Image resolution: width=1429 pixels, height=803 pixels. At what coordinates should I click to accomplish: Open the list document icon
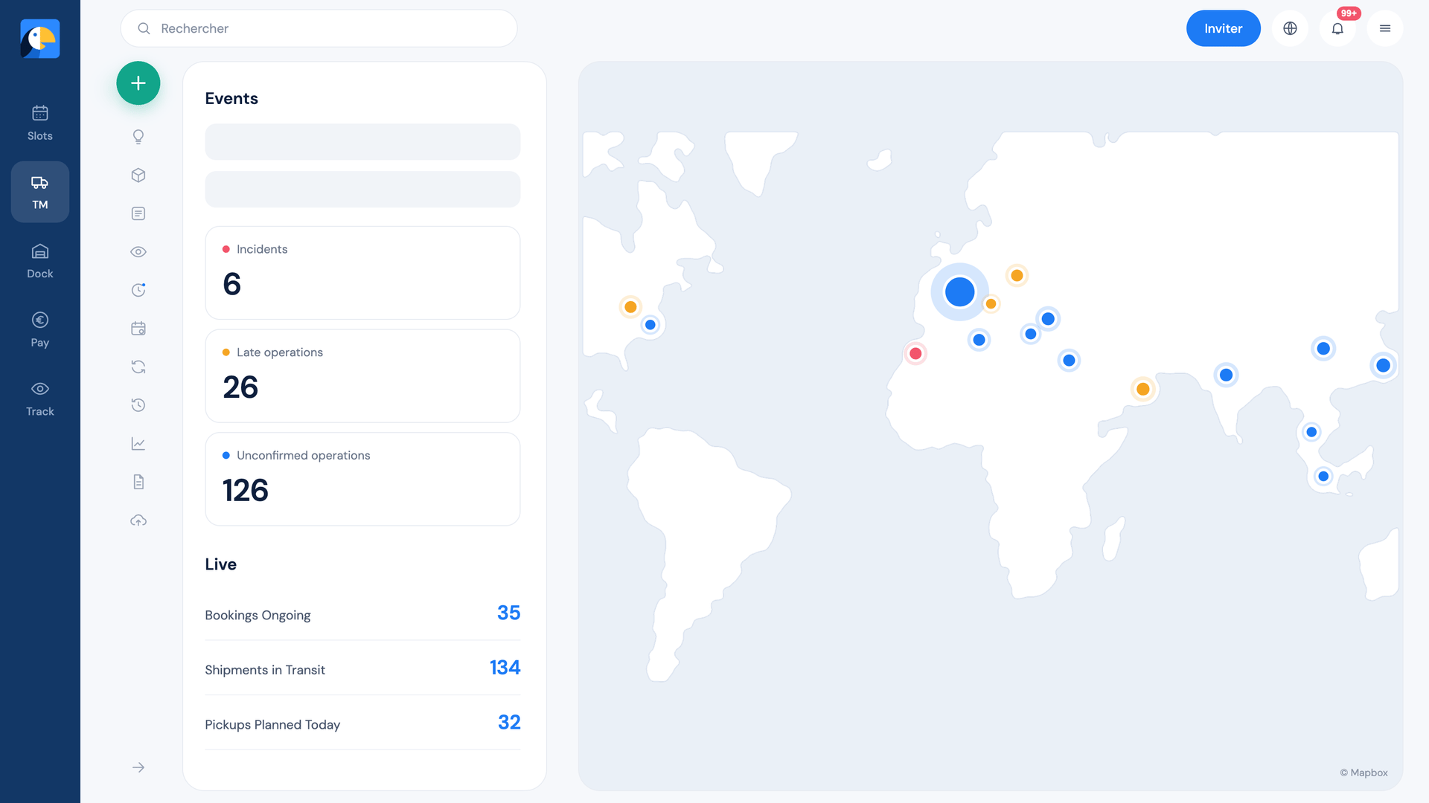(138, 213)
